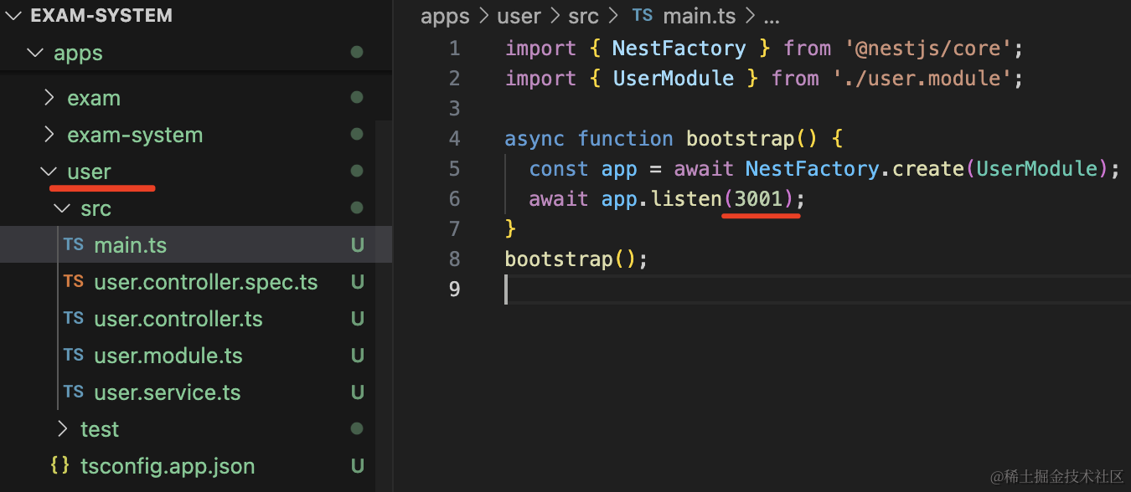Click the modified dot beside apps folder

(x=357, y=53)
